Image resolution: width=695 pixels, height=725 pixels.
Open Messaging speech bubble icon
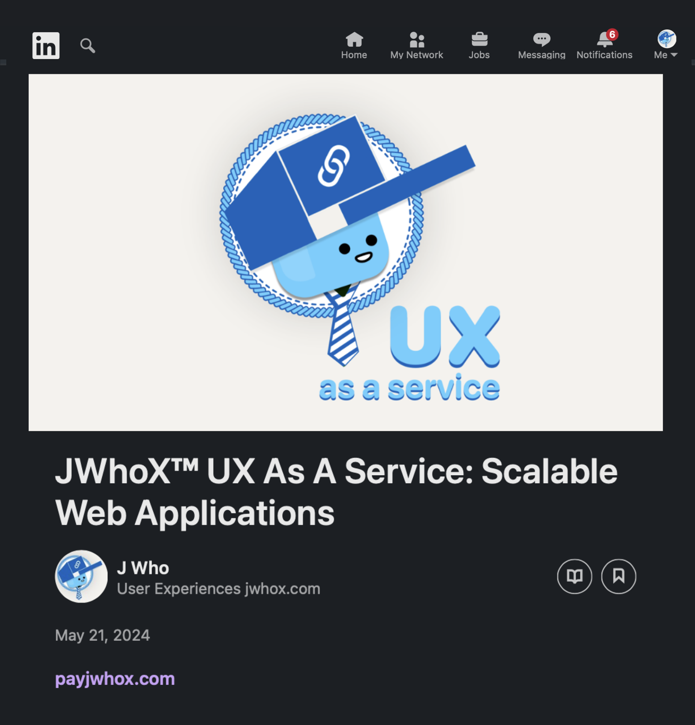[x=542, y=39]
